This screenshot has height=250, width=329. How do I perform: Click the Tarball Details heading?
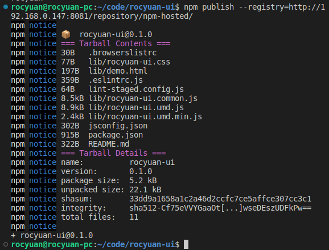[x=113, y=153]
